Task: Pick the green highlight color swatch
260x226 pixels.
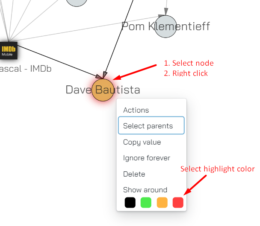Action: [146, 203]
